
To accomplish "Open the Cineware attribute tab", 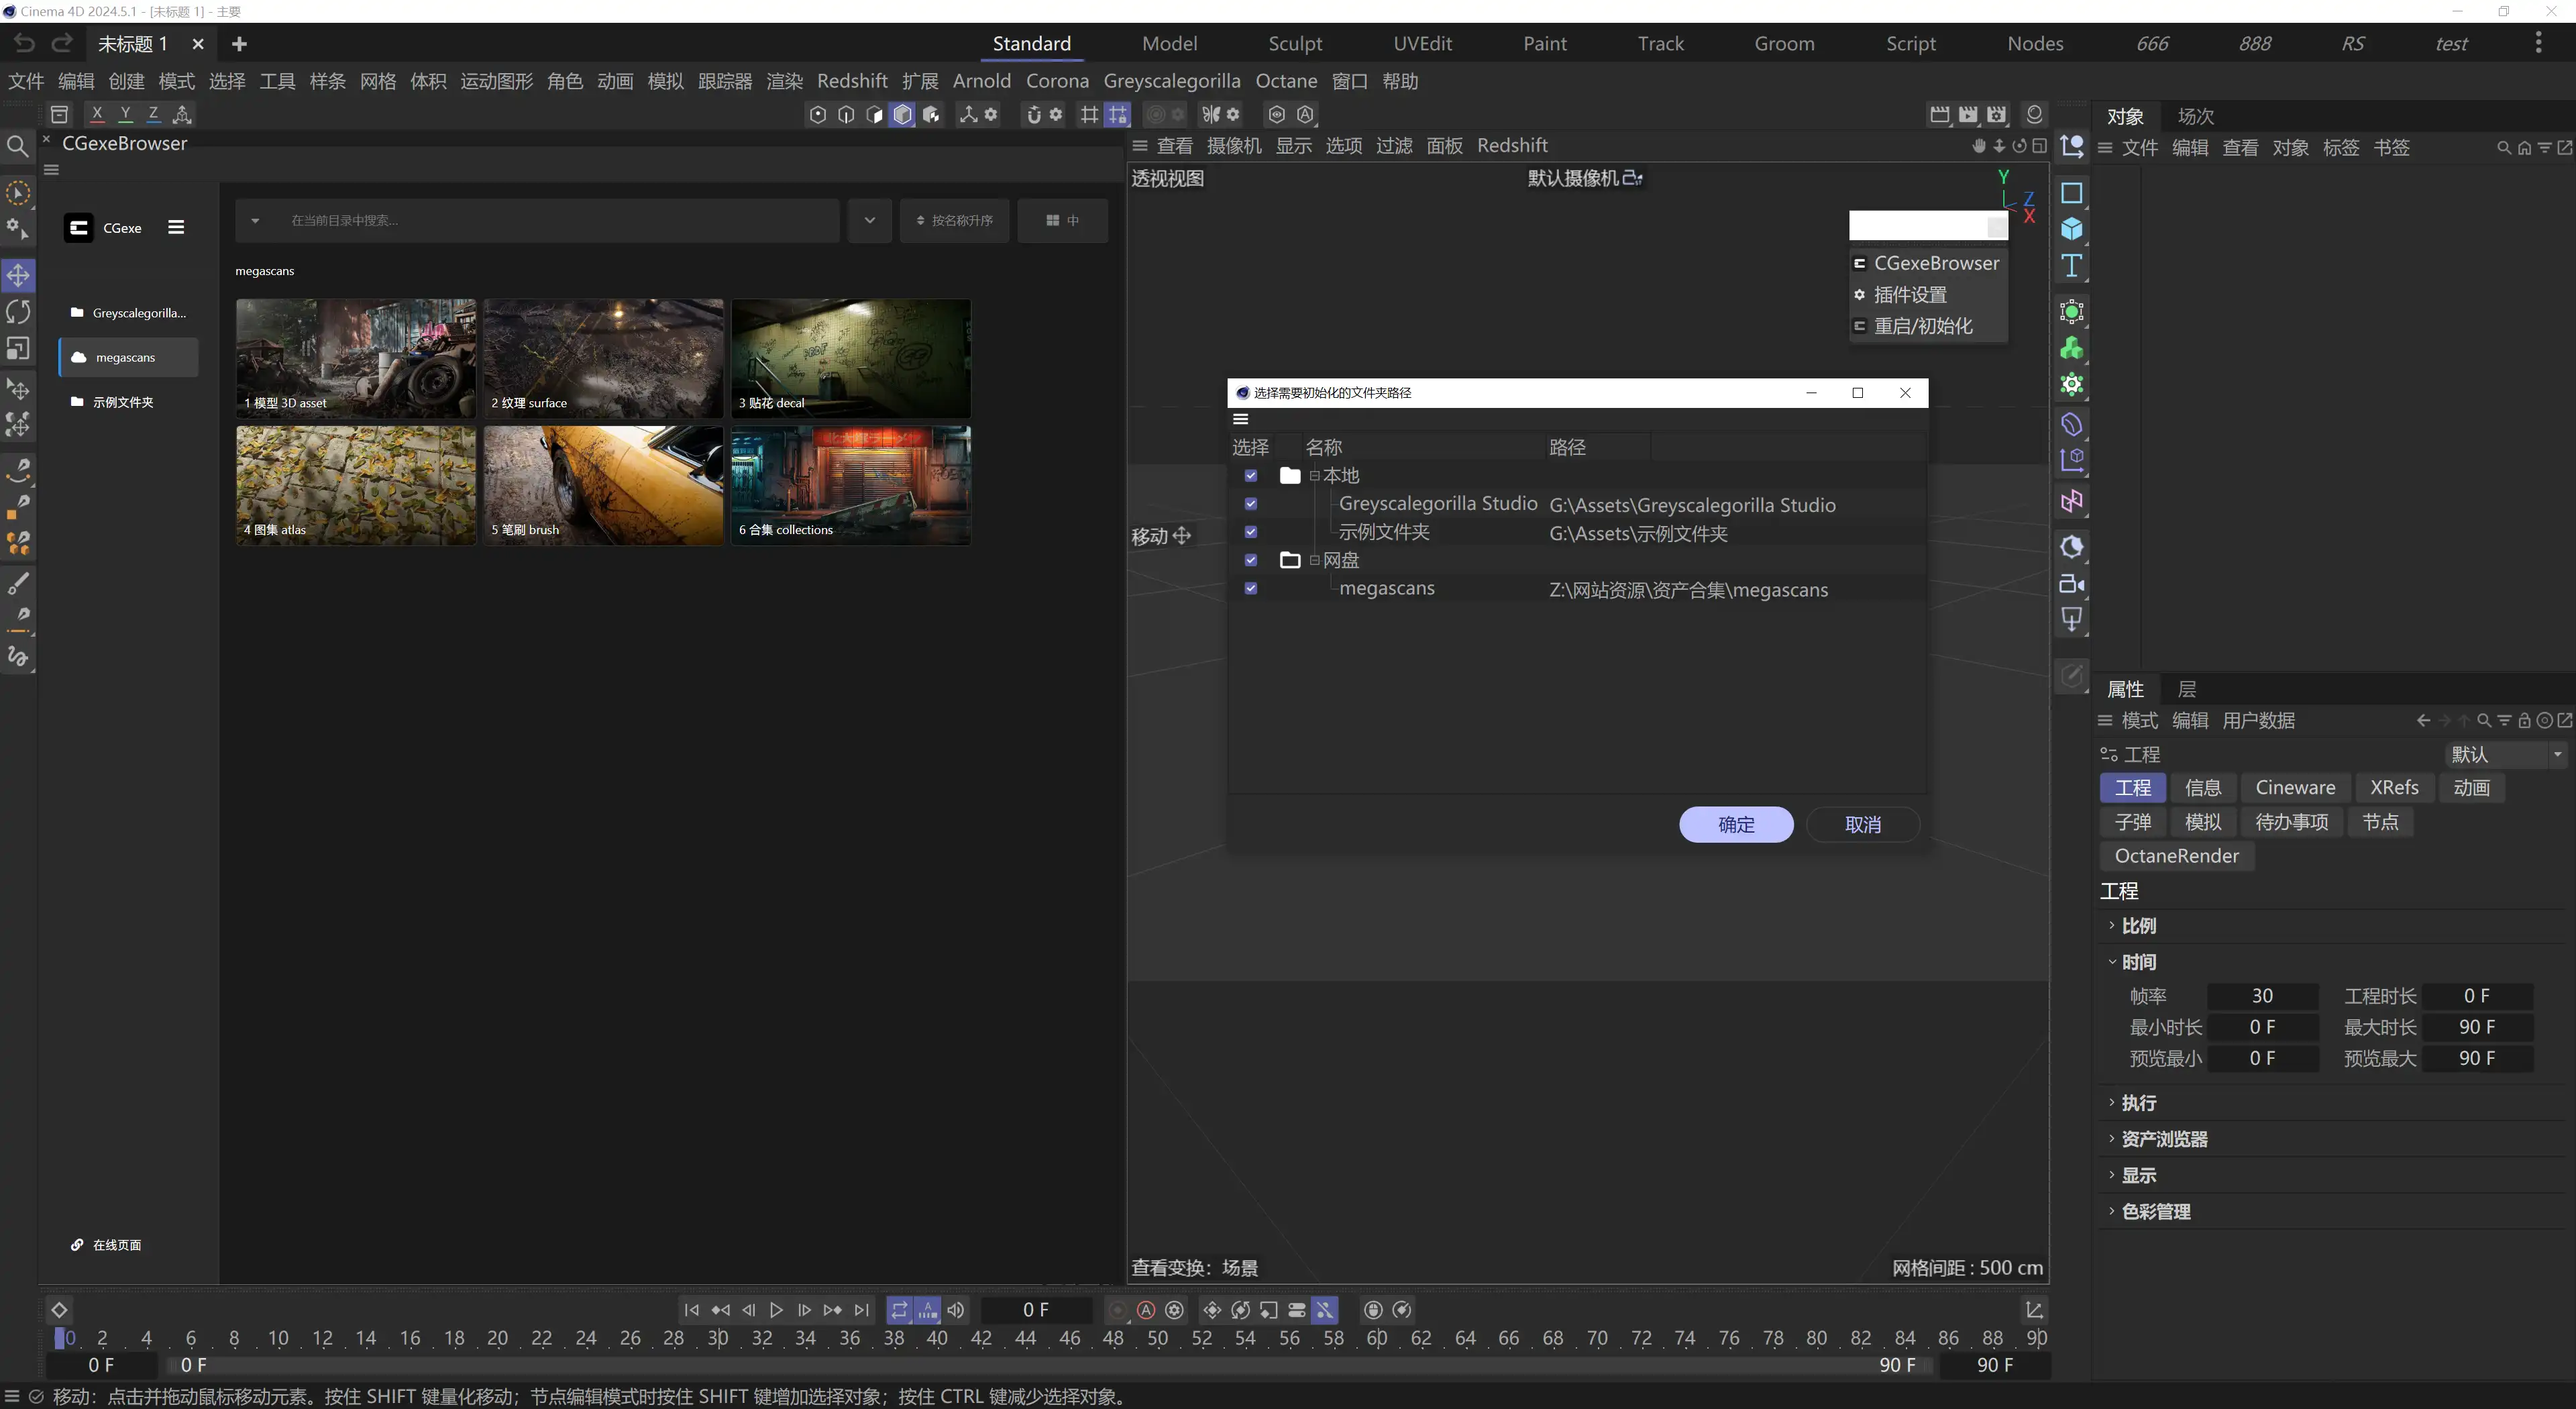I will click(2295, 787).
